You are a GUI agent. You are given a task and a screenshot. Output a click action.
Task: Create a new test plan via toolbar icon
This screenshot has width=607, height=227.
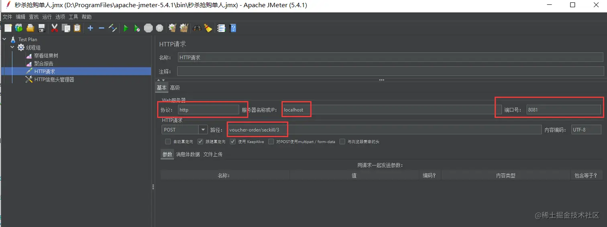tap(8, 28)
